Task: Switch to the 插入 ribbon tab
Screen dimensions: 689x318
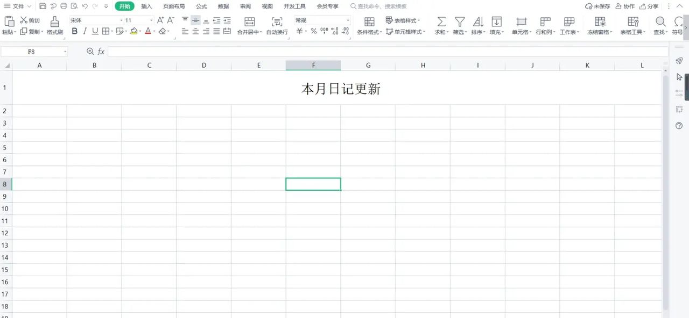Action: (146, 6)
